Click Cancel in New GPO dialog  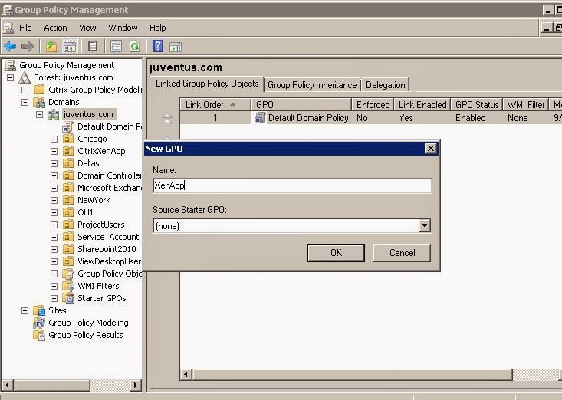click(403, 253)
